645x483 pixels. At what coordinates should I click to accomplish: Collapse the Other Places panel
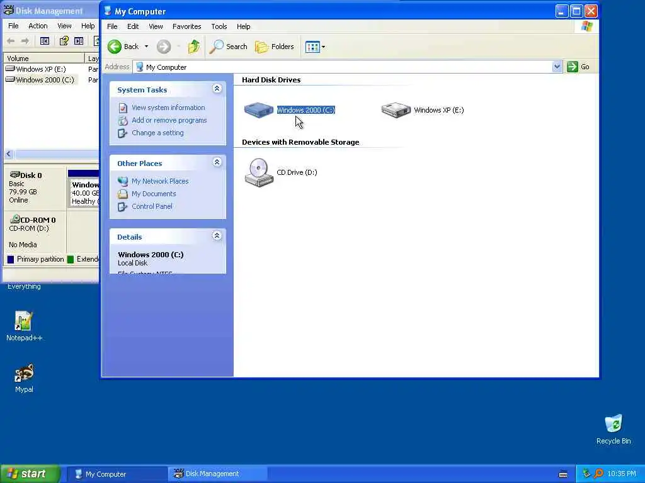(217, 162)
